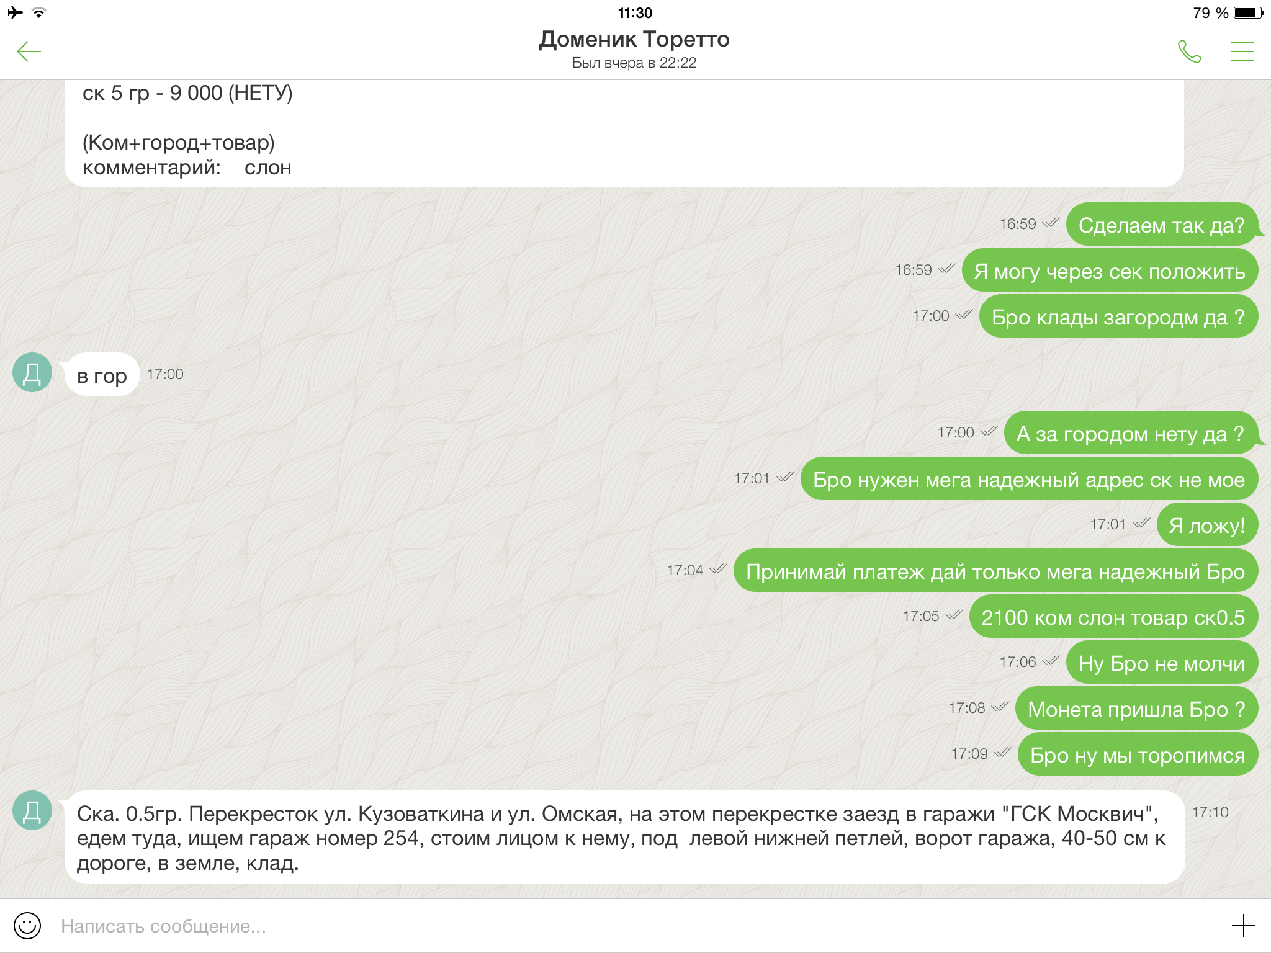Image resolution: width=1271 pixels, height=953 pixels.
Task: Select the 'Бро ну мы торопимся' bubble
Action: (x=1137, y=754)
